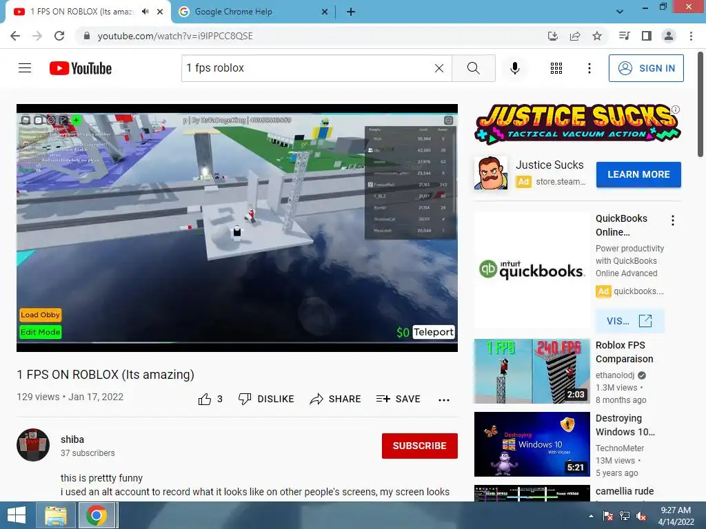Close the Google Chrome Help tab
This screenshot has width=706, height=529.
click(325, 12)
